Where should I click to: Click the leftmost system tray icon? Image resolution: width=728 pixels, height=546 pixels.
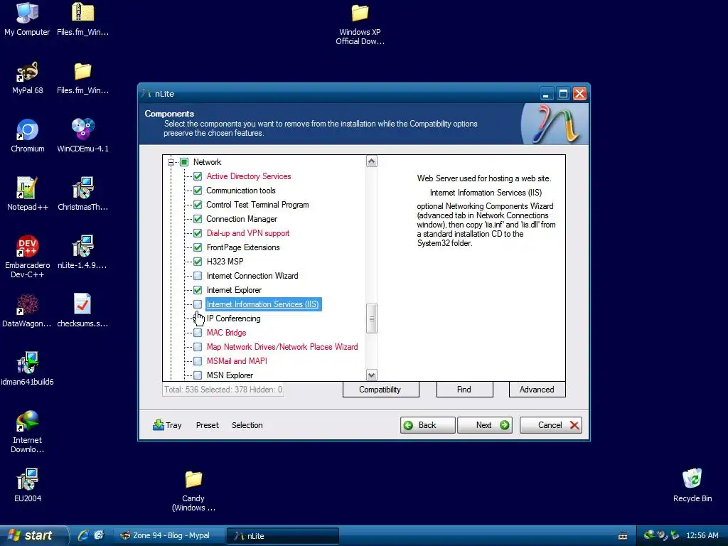[649, 535]
